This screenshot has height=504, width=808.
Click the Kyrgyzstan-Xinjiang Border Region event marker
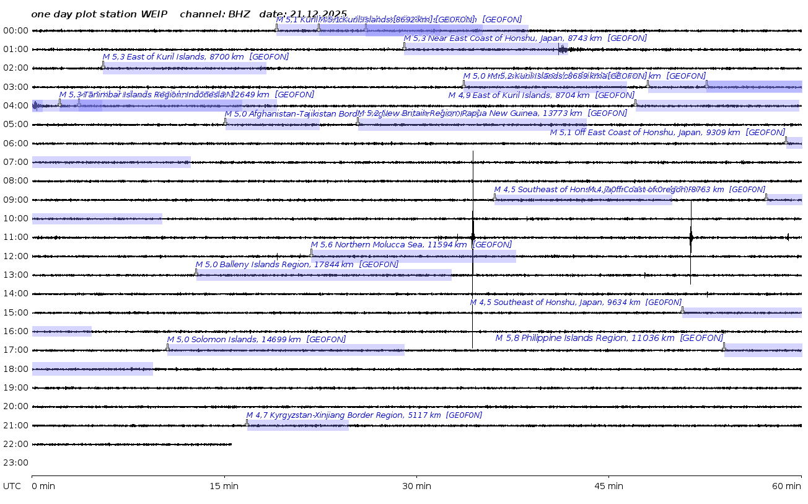click(247, 423)
